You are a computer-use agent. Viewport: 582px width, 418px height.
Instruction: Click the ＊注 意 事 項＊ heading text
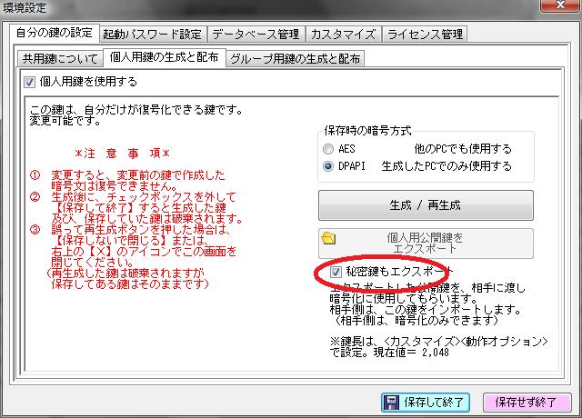point(122,154)
